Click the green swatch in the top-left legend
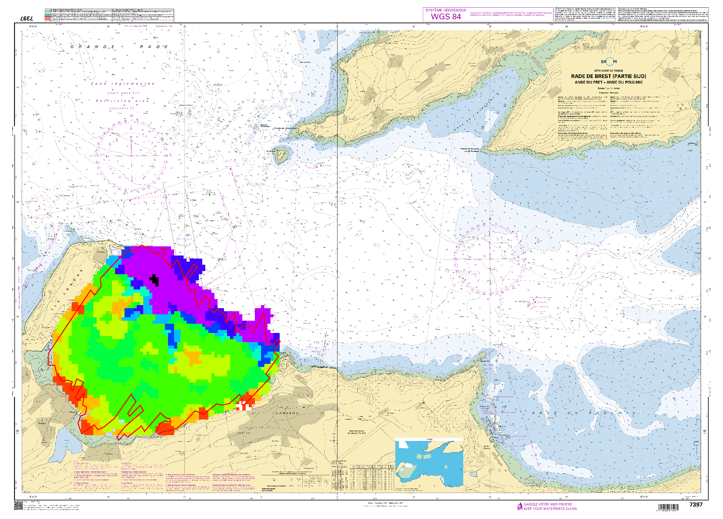 tap(47, 13)
